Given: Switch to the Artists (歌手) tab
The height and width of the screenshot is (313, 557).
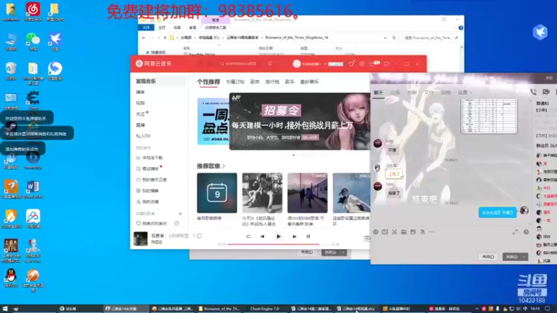Looking at the screenshot, I should [x=290, y=81].
